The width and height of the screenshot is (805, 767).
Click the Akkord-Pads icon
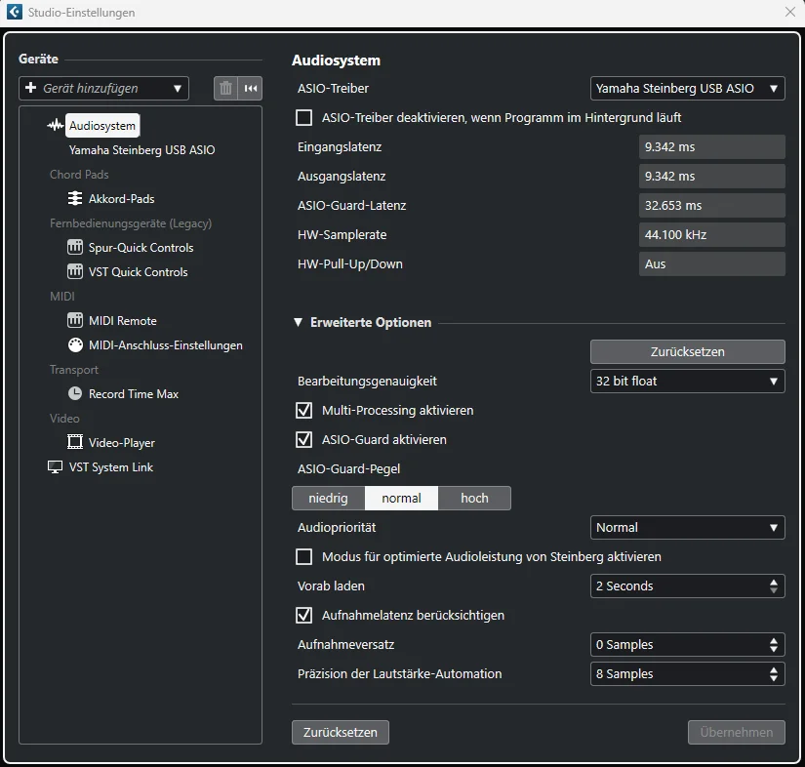pyautogui.click(x=75, y=199)
